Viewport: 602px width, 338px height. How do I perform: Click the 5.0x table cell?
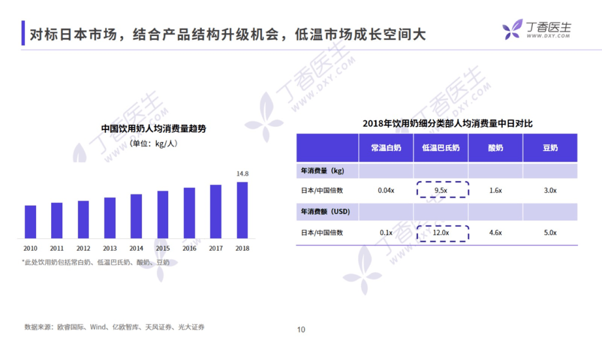click(550, 233)
